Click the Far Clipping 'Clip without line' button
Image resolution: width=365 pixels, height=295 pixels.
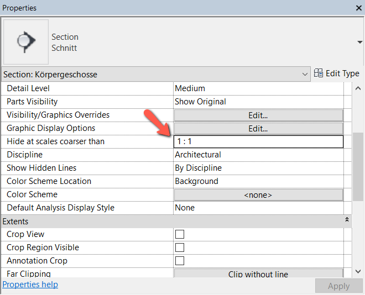click(x=258, y=274)
